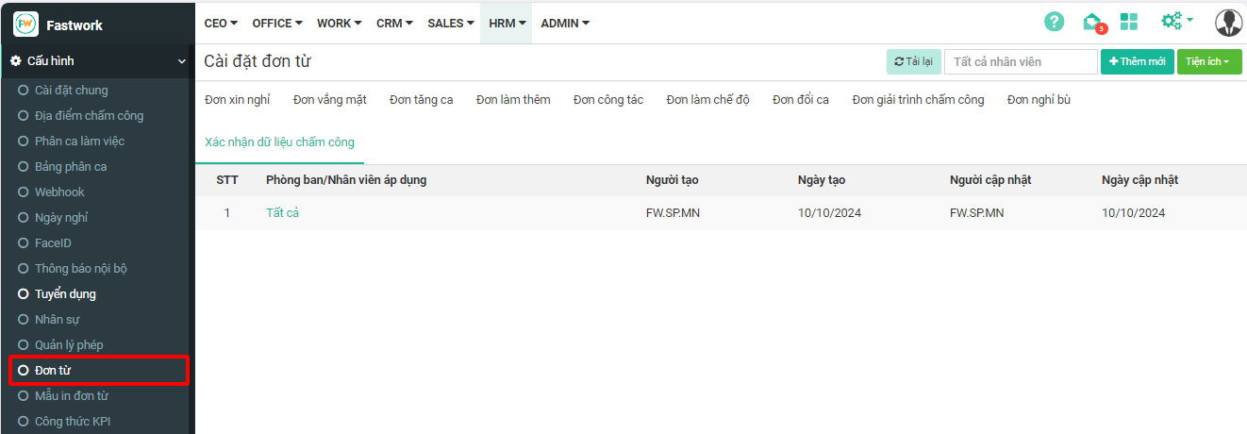Screen dimensions: 1247x434
Task: Expand the Tiện ích dropdown
Action: click(x=1208, y=61)
